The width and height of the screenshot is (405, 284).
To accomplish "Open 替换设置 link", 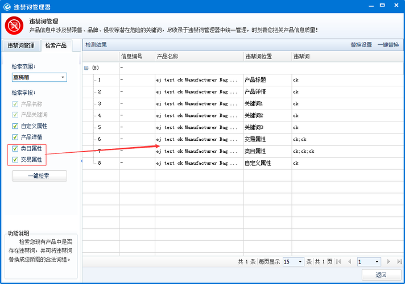I will pyautogui.click(x=361, y=45).
